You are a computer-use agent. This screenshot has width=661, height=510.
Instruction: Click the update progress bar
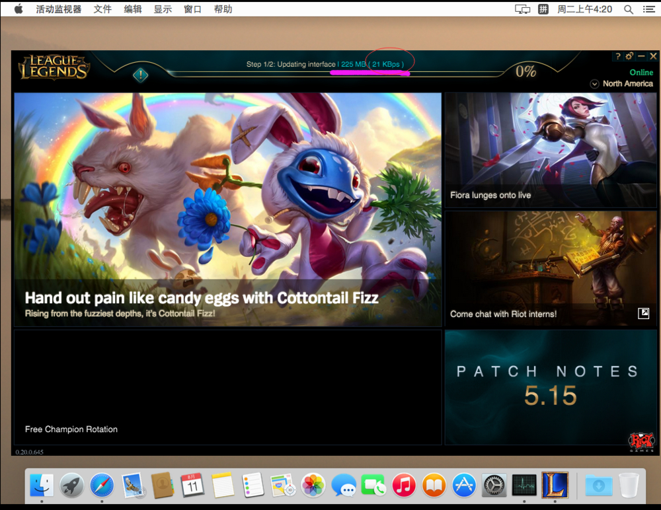point(337,74)
